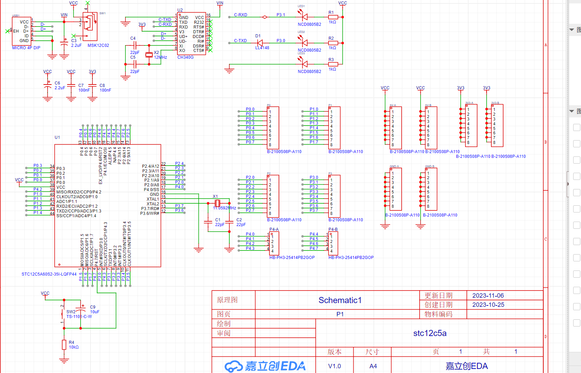Select capacitor C7 symbol
This screenshot has width=581, height=373.
[x=71, y=85]
